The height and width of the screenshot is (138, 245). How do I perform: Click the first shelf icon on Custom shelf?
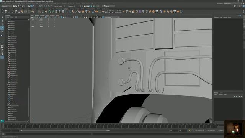point(6,11)
